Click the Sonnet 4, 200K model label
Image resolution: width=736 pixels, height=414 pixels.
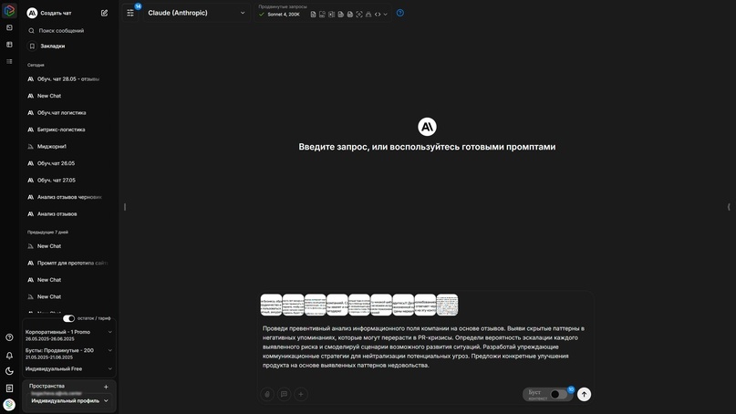coord(284,15)
